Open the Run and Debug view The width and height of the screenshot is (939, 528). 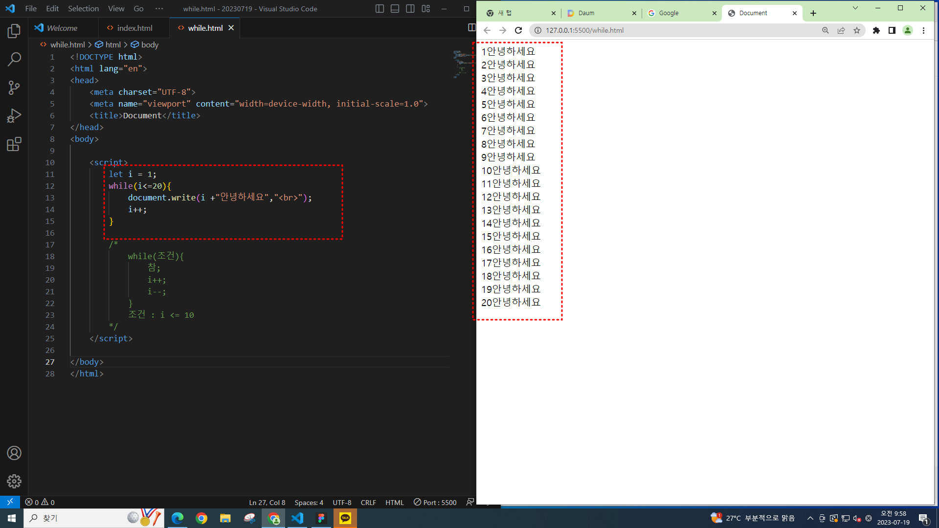pyautogui.click(x=14, y=116)
